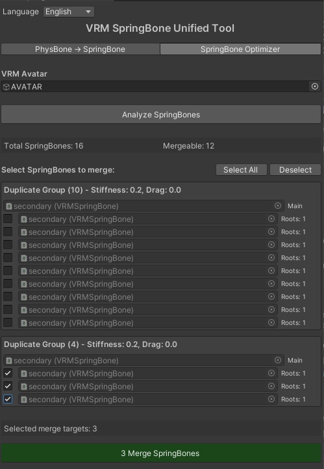The image size is (324, 469).
Task: Switch to the SpringBone Optimizer tab
Action: click(240, 49)
